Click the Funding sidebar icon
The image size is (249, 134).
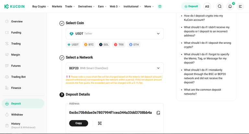tap(7, 32)
